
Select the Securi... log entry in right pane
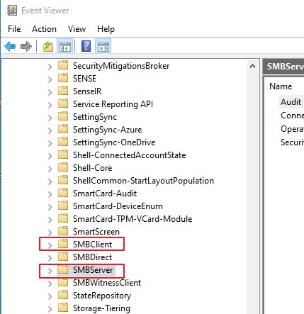pos(292,142)
